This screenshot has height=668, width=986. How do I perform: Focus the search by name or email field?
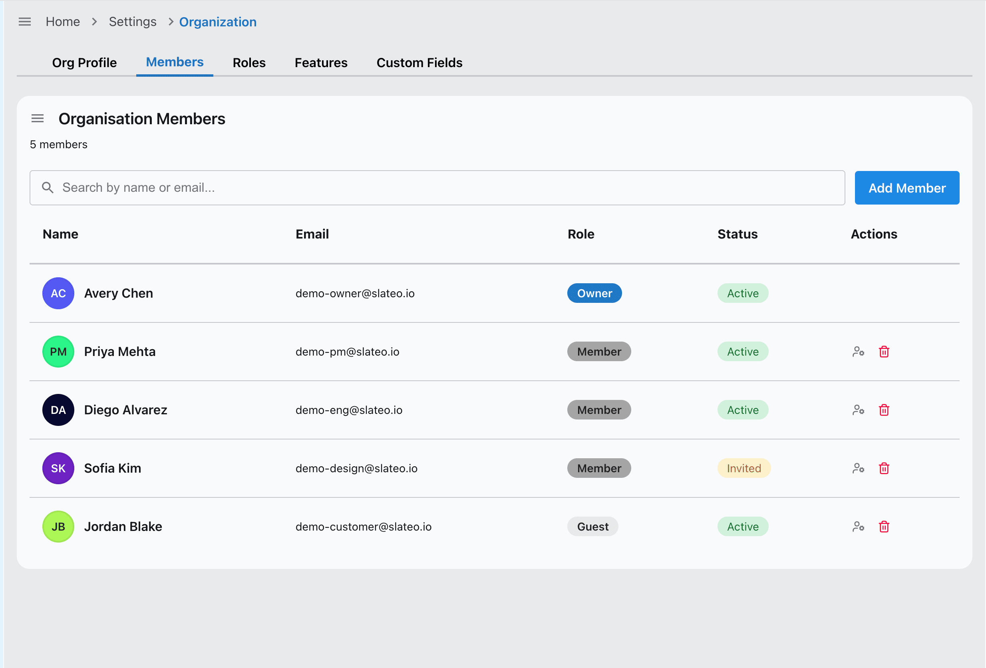point(437,188)
